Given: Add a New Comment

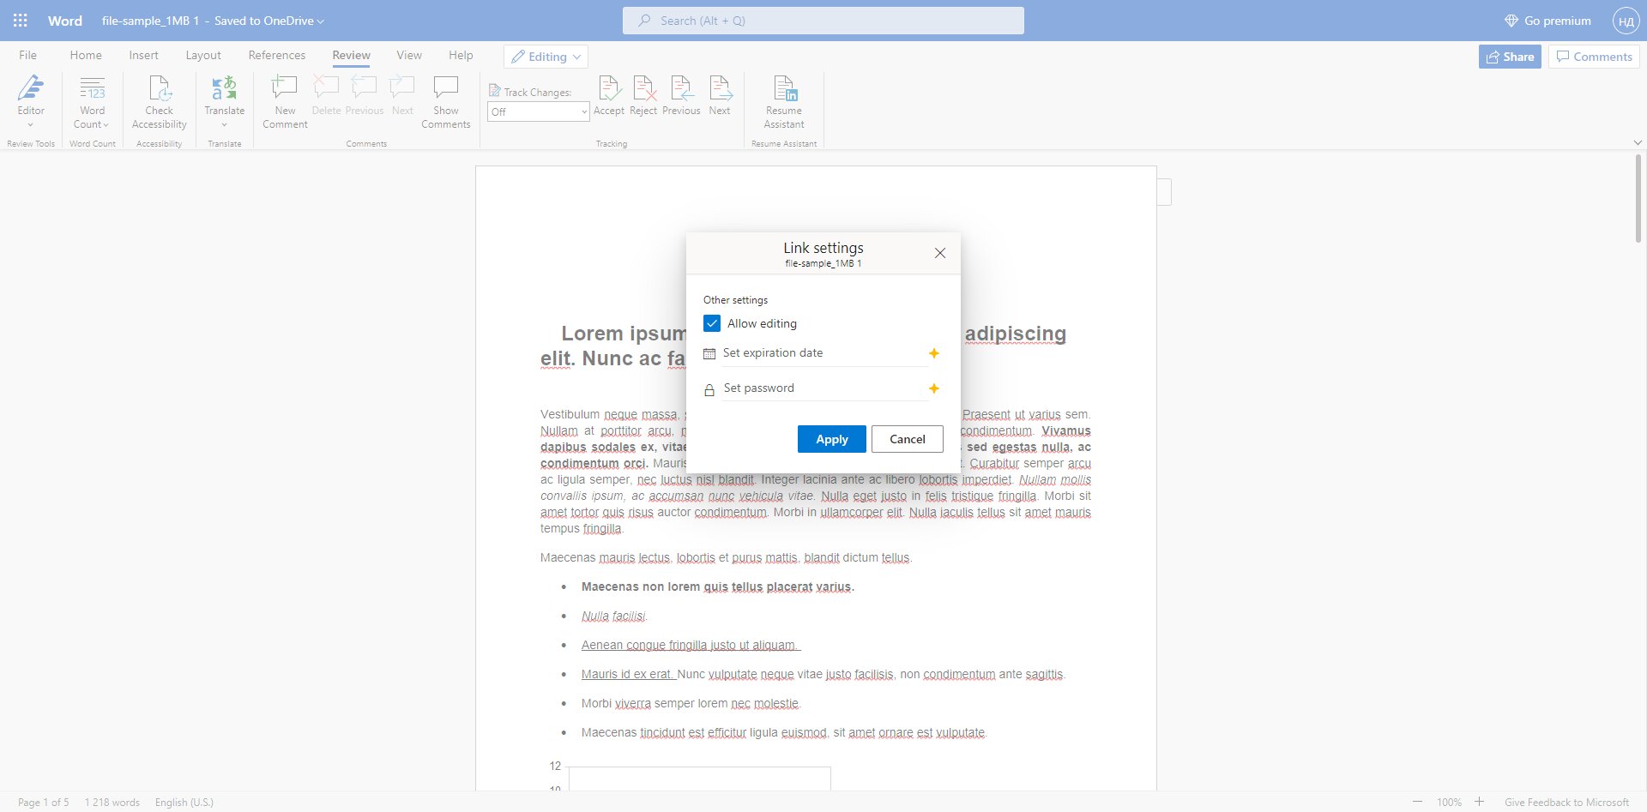Looking at the screenshot, I should point(285,101).
